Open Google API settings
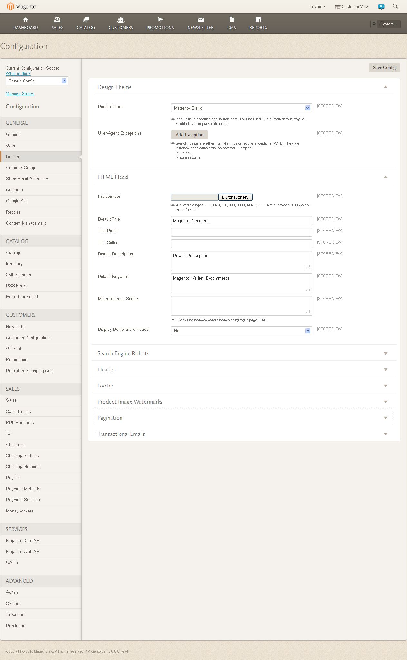 [x=41, y=201]
